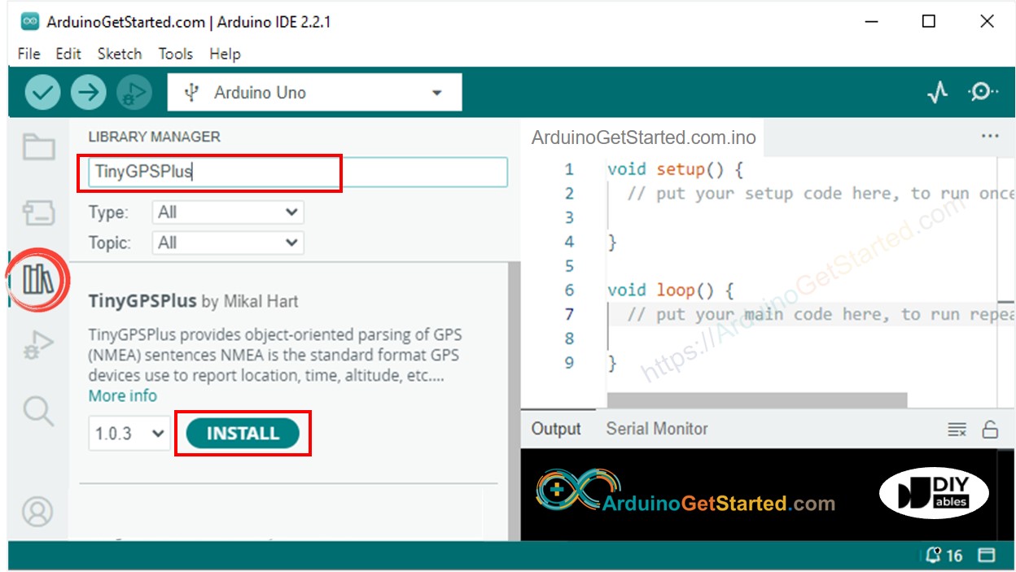Select the Debug panel sidebar icon

point(37,345)
